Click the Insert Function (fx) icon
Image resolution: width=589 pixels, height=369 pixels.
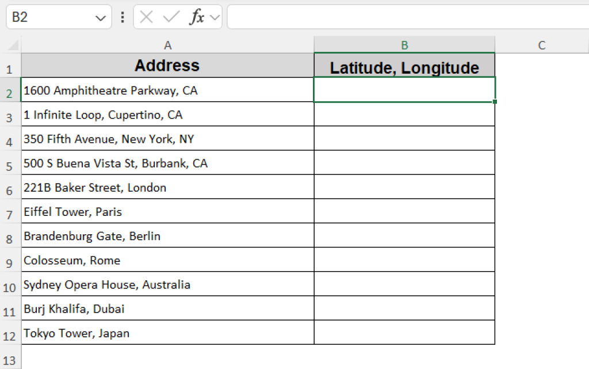(198, 17)
